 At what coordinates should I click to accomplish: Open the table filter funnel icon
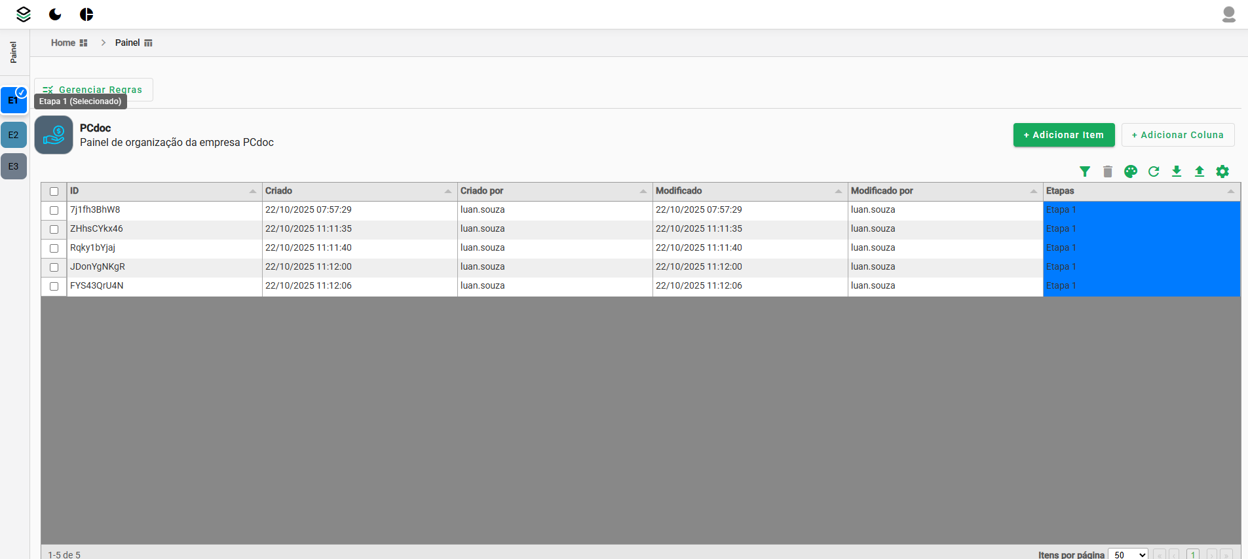pos(1085,171)
